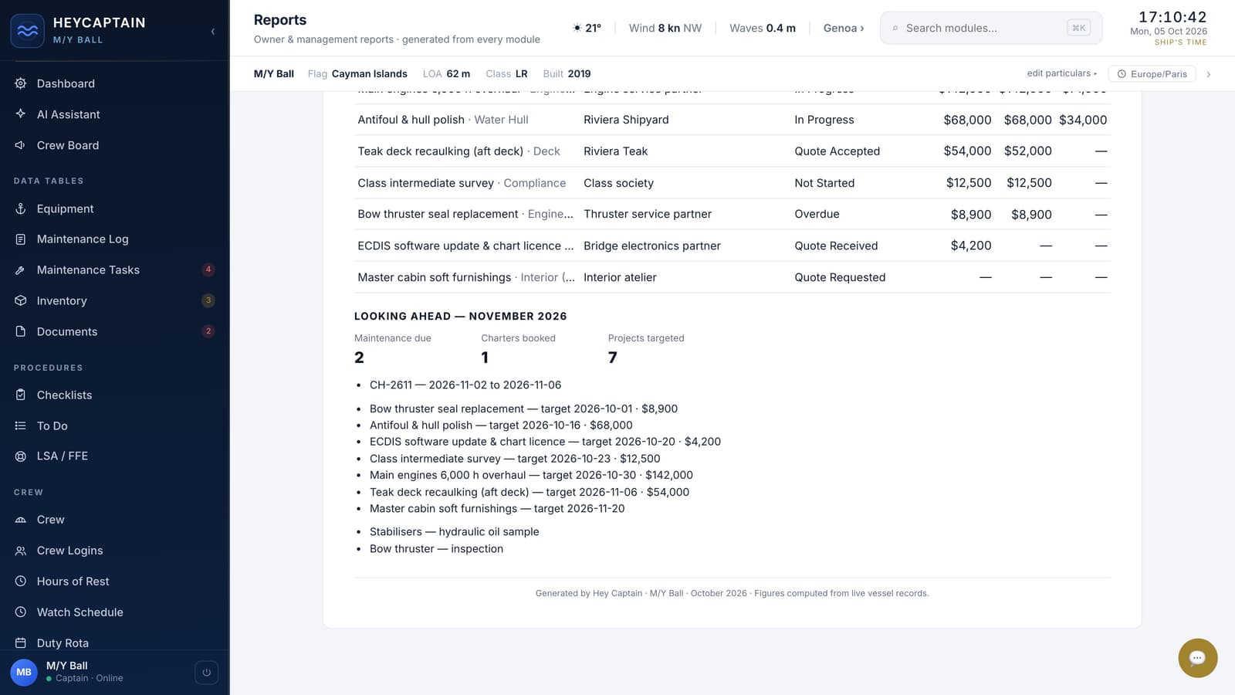
Task: Select the Teak deck recaulking row
Action: 732,151
